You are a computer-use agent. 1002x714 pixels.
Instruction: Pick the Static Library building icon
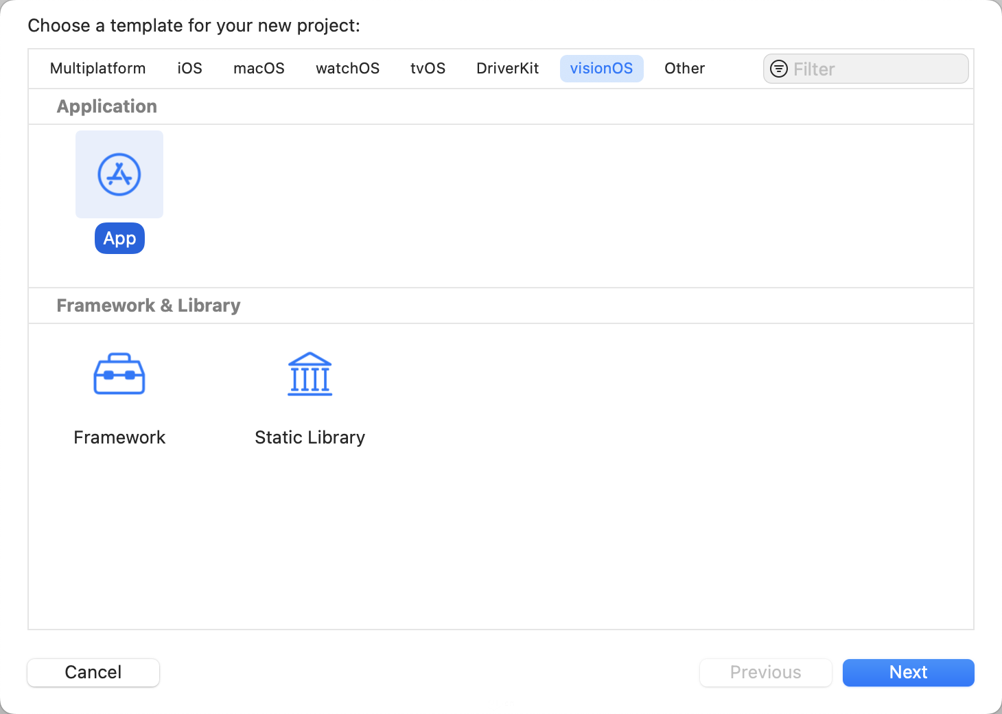point(310,374)
